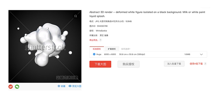Screen dimensions: 218x103
Task: Open the 使用H码下载 link
Action: point(196,64)
